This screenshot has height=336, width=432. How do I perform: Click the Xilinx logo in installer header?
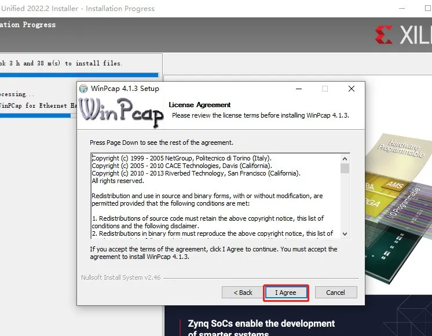(x=404, y=35)
